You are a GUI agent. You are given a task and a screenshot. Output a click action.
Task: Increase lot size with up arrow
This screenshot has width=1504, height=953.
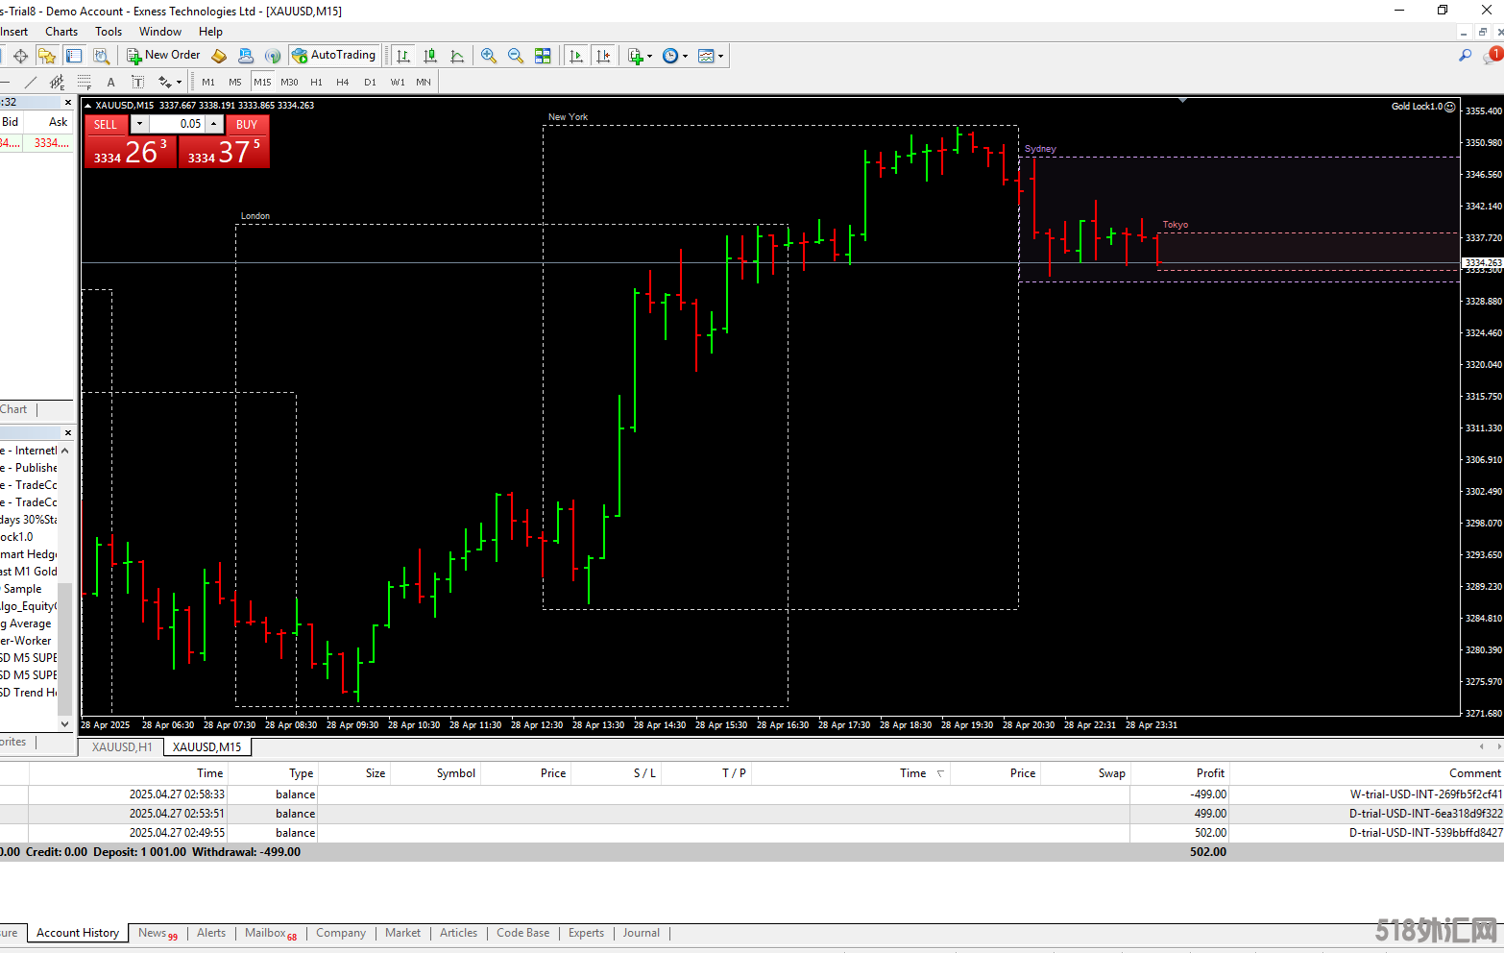coord(214,124)
